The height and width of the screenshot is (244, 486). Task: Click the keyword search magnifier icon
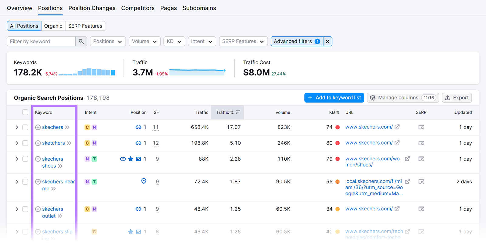81,42
